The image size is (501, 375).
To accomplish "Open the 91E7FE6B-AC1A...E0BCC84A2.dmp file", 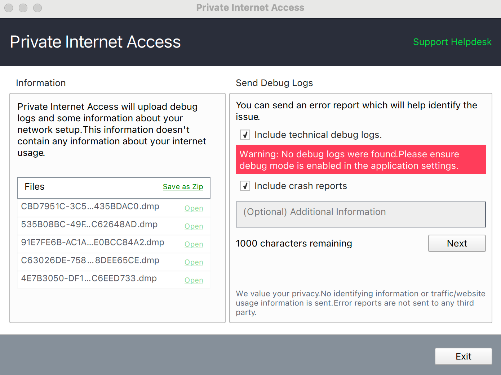I will coord(194,244).
